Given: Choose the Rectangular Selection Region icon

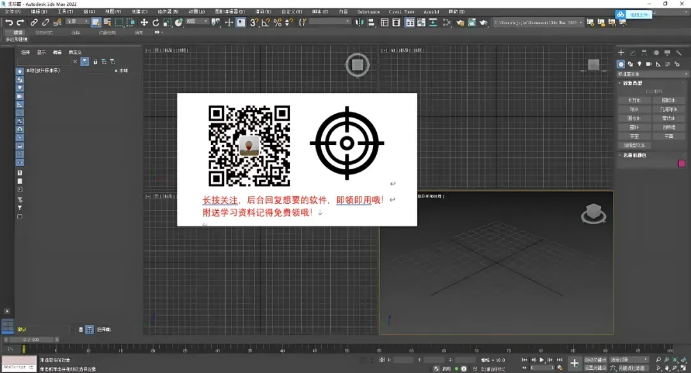Looking at the screenshot, I should [x=119, y=22].
